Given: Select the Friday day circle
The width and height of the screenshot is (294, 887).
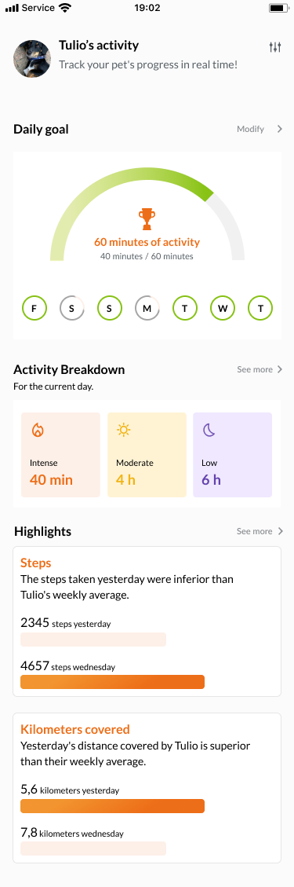Looking at the screenshot, I should point(34,309).
